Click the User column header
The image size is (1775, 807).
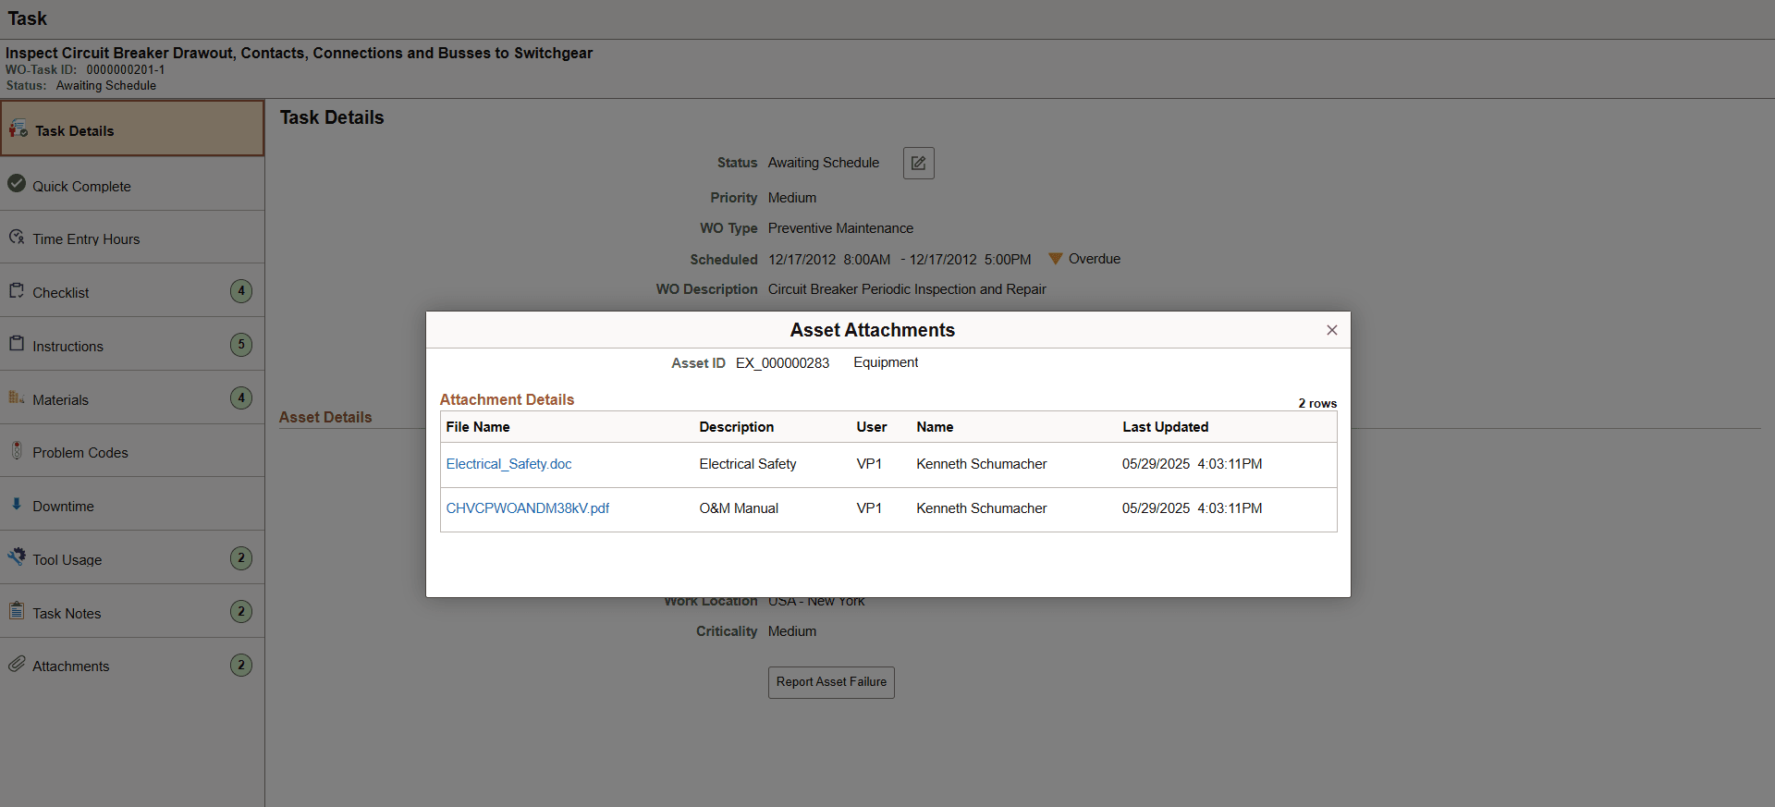click(x=872, y=427)
